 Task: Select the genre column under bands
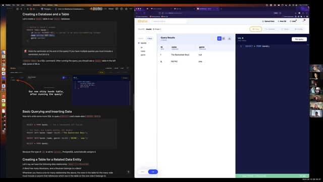point(143,55)
